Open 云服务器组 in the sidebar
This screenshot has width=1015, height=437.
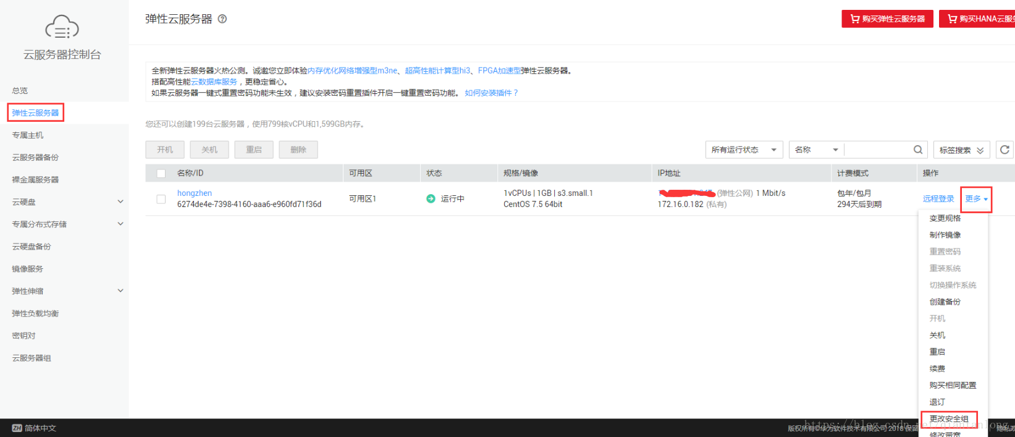point(32,357)
